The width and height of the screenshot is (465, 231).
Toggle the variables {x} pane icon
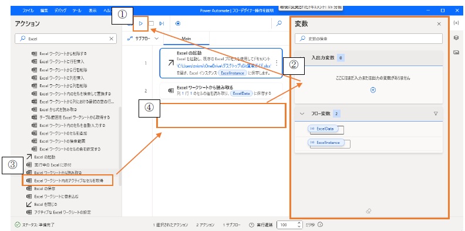[456, 23]
